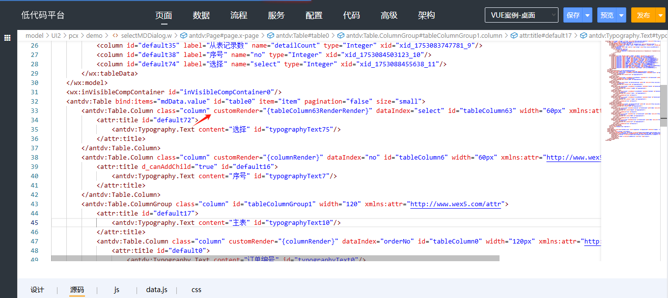Open the 流程 menu
Viewport: 668px width, 298px height.
pyautogui.click(x=239, y=15)
